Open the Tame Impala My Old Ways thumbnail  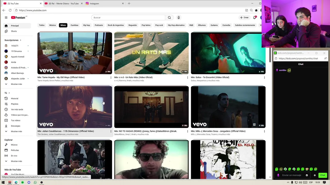click(x=75, y=53)
